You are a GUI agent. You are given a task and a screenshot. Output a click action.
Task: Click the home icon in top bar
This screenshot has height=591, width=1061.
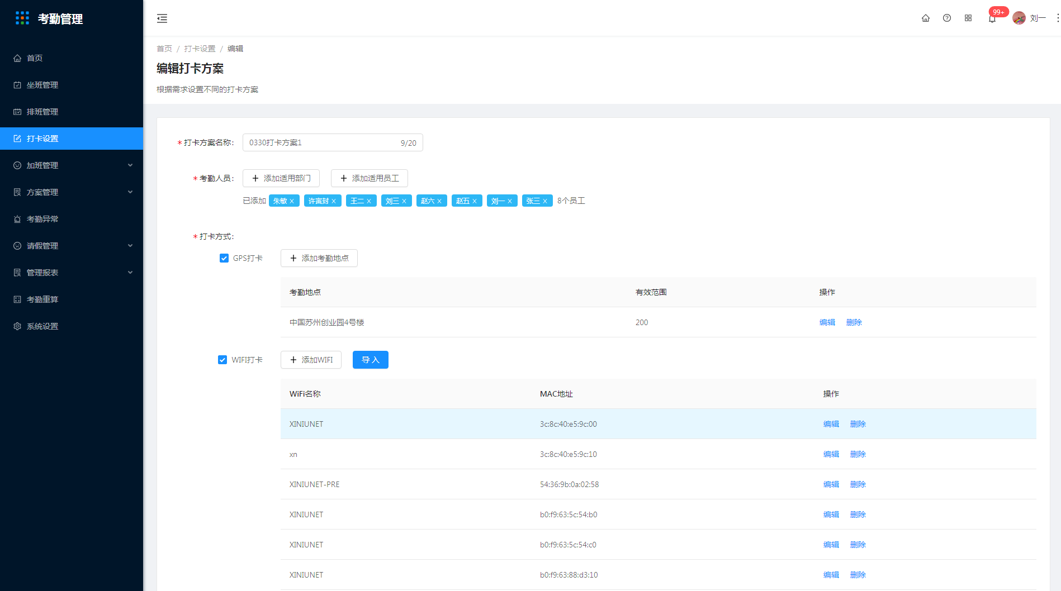tap(926, 18)
